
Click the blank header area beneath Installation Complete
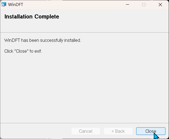coord(85,26)
